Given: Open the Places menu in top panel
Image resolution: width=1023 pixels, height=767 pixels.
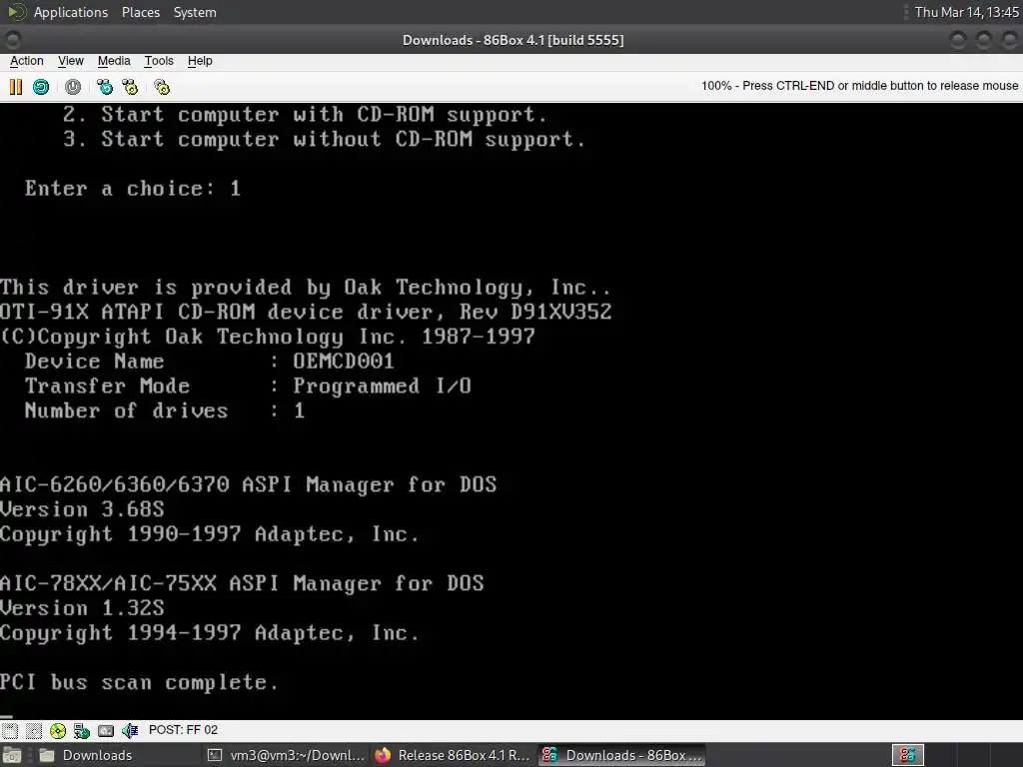Looking at the screenshot, I should coord(141,12).
